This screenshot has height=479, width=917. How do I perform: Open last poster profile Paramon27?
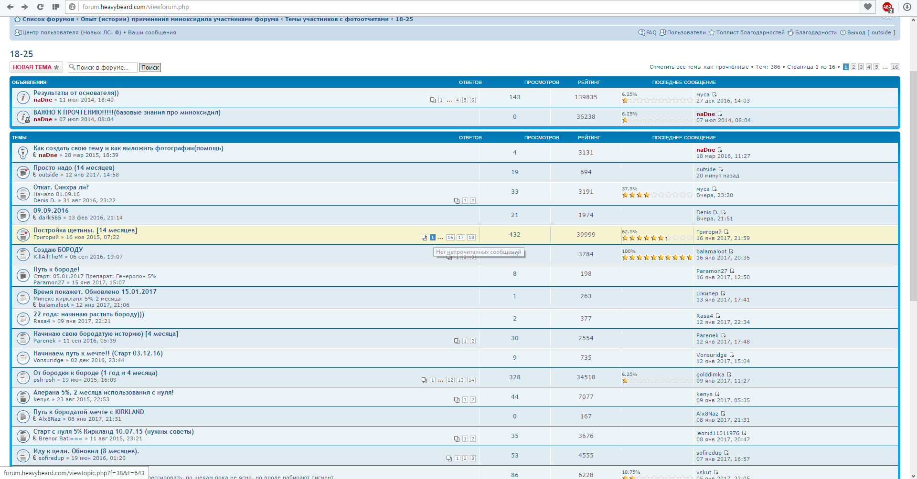(712, 271)
